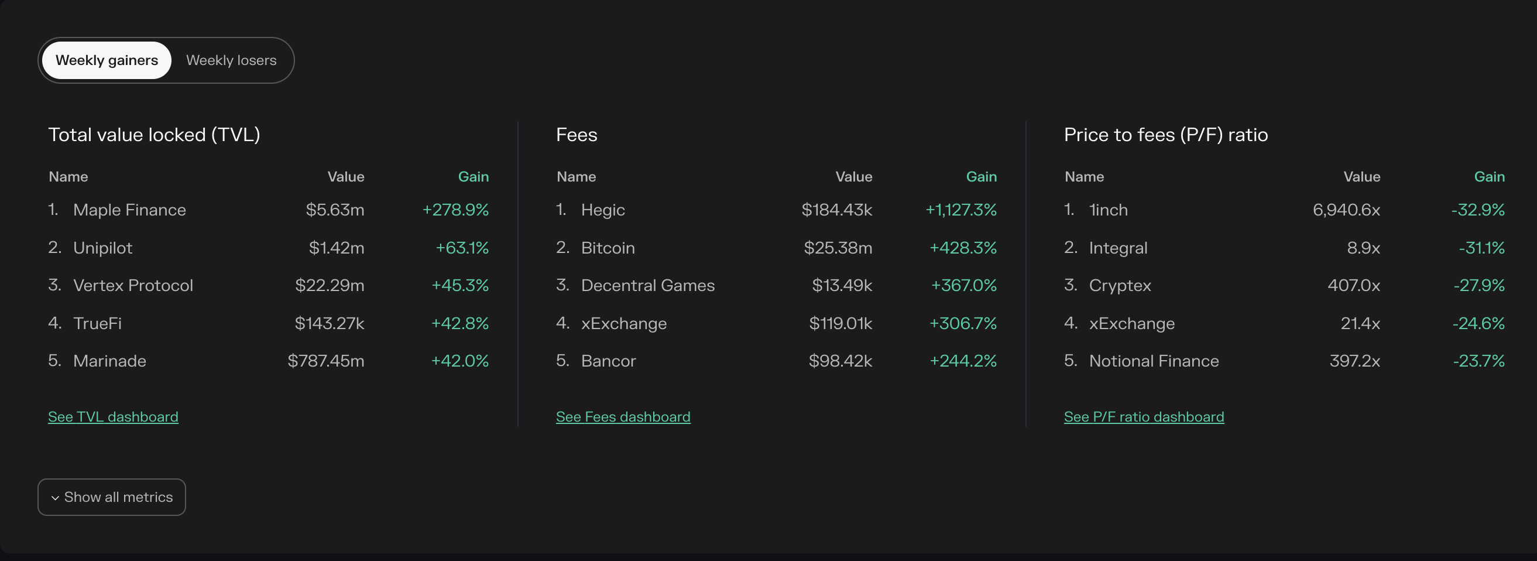The width and height of the screenshot is (1537, 561).
Task: Click the P/F ratio Name column header
Action: (1083, 177)
